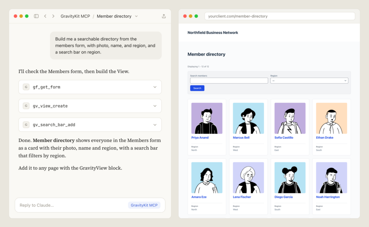Click the Northfield Business Network site title
The image size is (369, 227).
213,33
